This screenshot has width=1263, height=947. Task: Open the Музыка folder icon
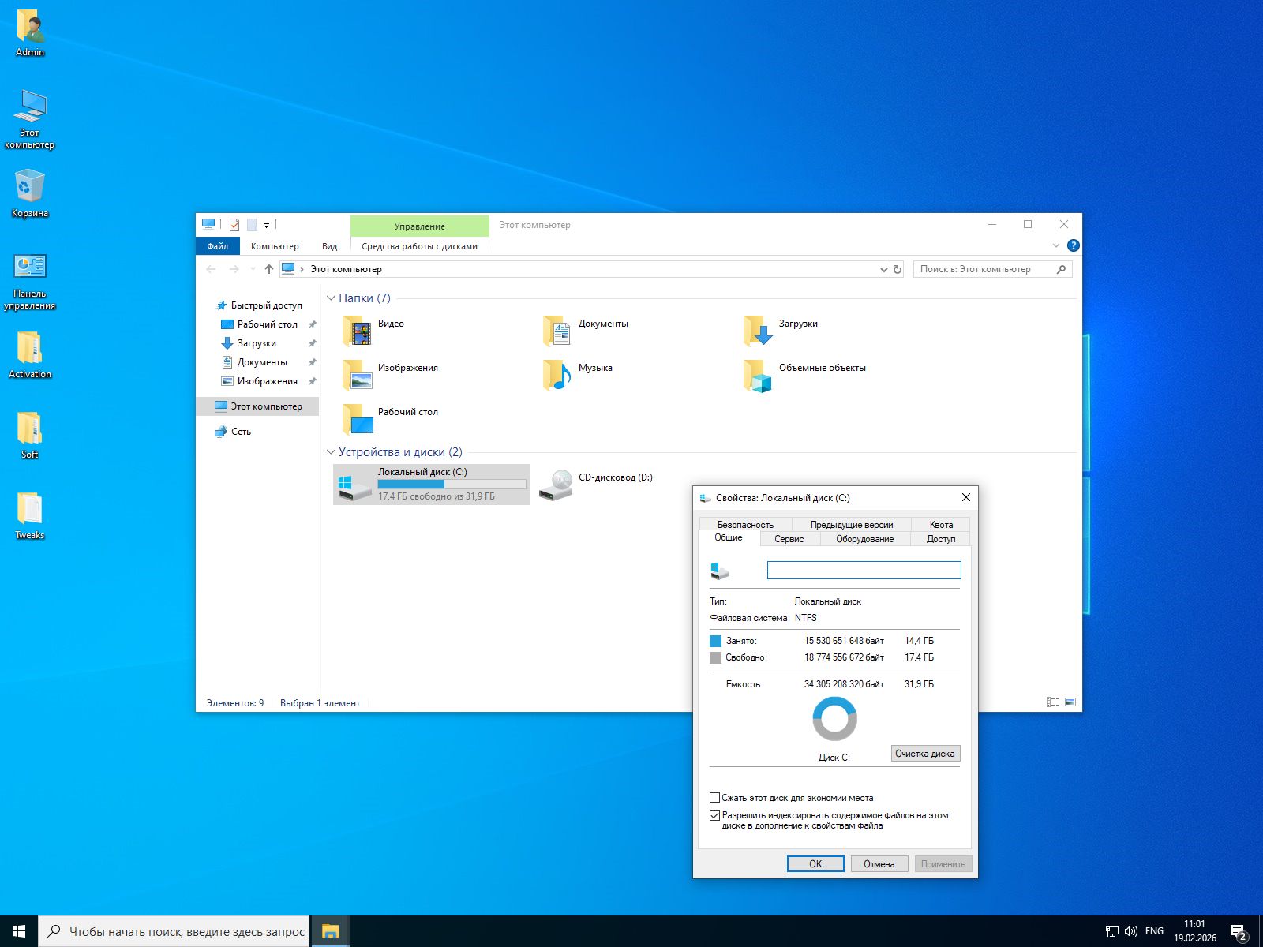(558, 375)
